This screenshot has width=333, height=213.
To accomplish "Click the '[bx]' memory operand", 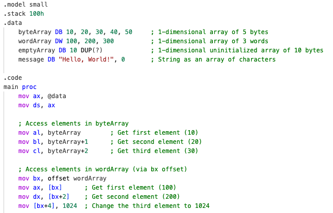I will click(x=55, y=188).
